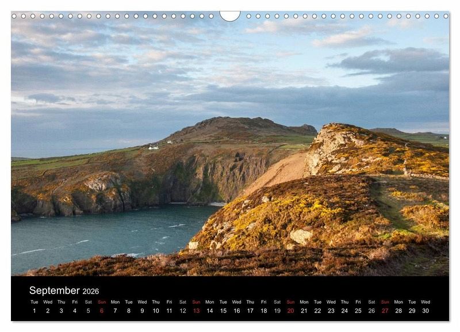The width and height of the screenshot is (460, 332).
Task: Select date 21 under Mon
Action: coord(304,311)
